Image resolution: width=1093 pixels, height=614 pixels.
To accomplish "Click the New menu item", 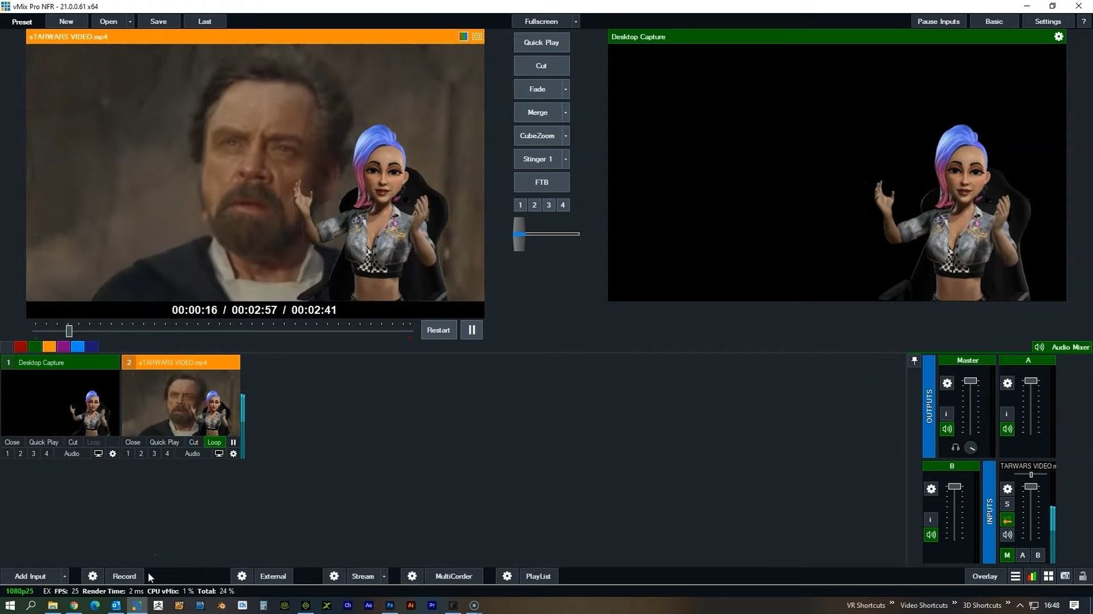I will pos(66,21).
